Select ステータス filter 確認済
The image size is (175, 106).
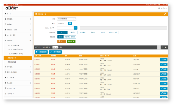[73, 32]
